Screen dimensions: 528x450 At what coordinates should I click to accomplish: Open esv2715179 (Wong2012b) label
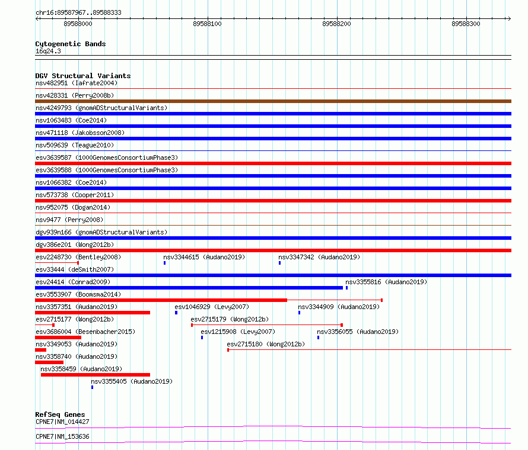[230, 319]
